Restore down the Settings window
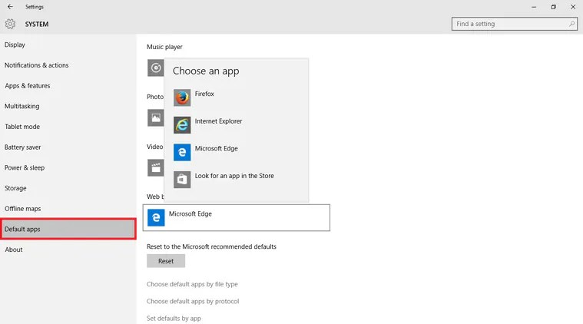This screenshot has height=324, width=583. (x=554, y=7)
